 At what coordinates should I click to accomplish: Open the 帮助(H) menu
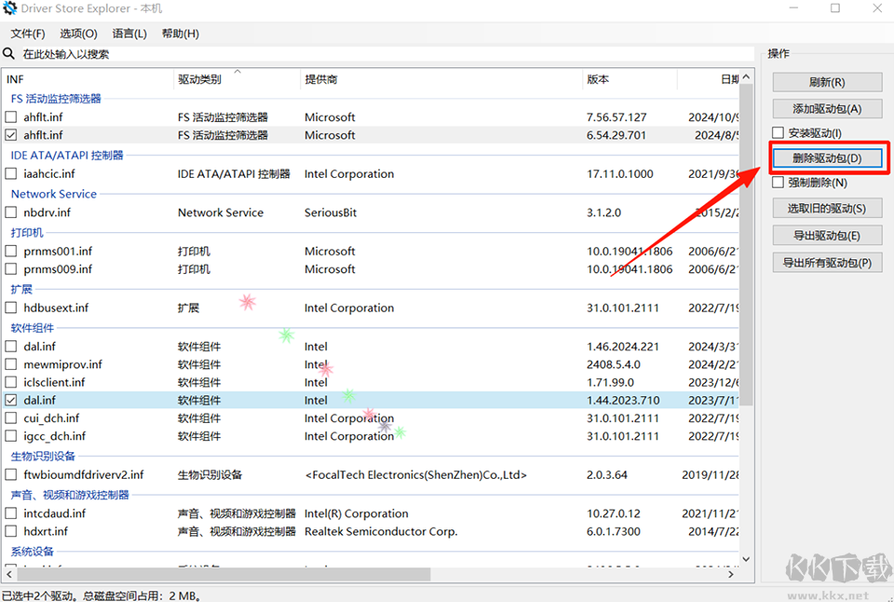180,34
